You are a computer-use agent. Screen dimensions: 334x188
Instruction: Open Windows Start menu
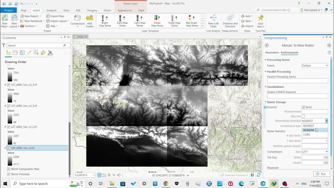(5, 184)
